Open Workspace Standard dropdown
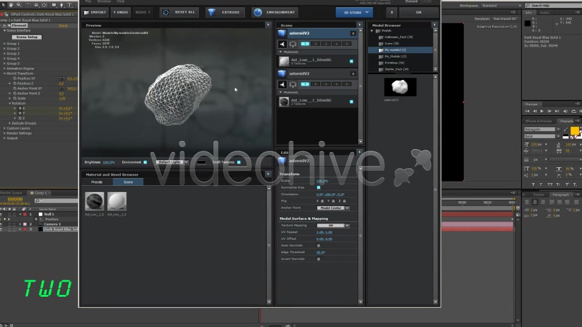This screenshot has height=327, width=582. pos(501,5)
